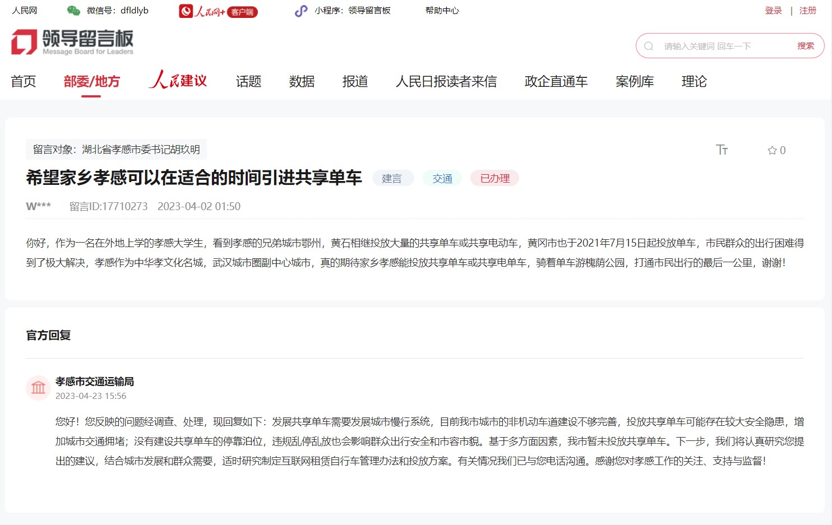The height and width of the screenshot is (525, 832).
Task: Open the 话题 navigation item
Action: pos(248,82)
